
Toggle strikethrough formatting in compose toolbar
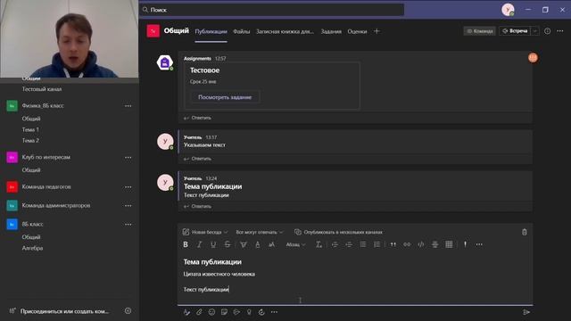228,244
